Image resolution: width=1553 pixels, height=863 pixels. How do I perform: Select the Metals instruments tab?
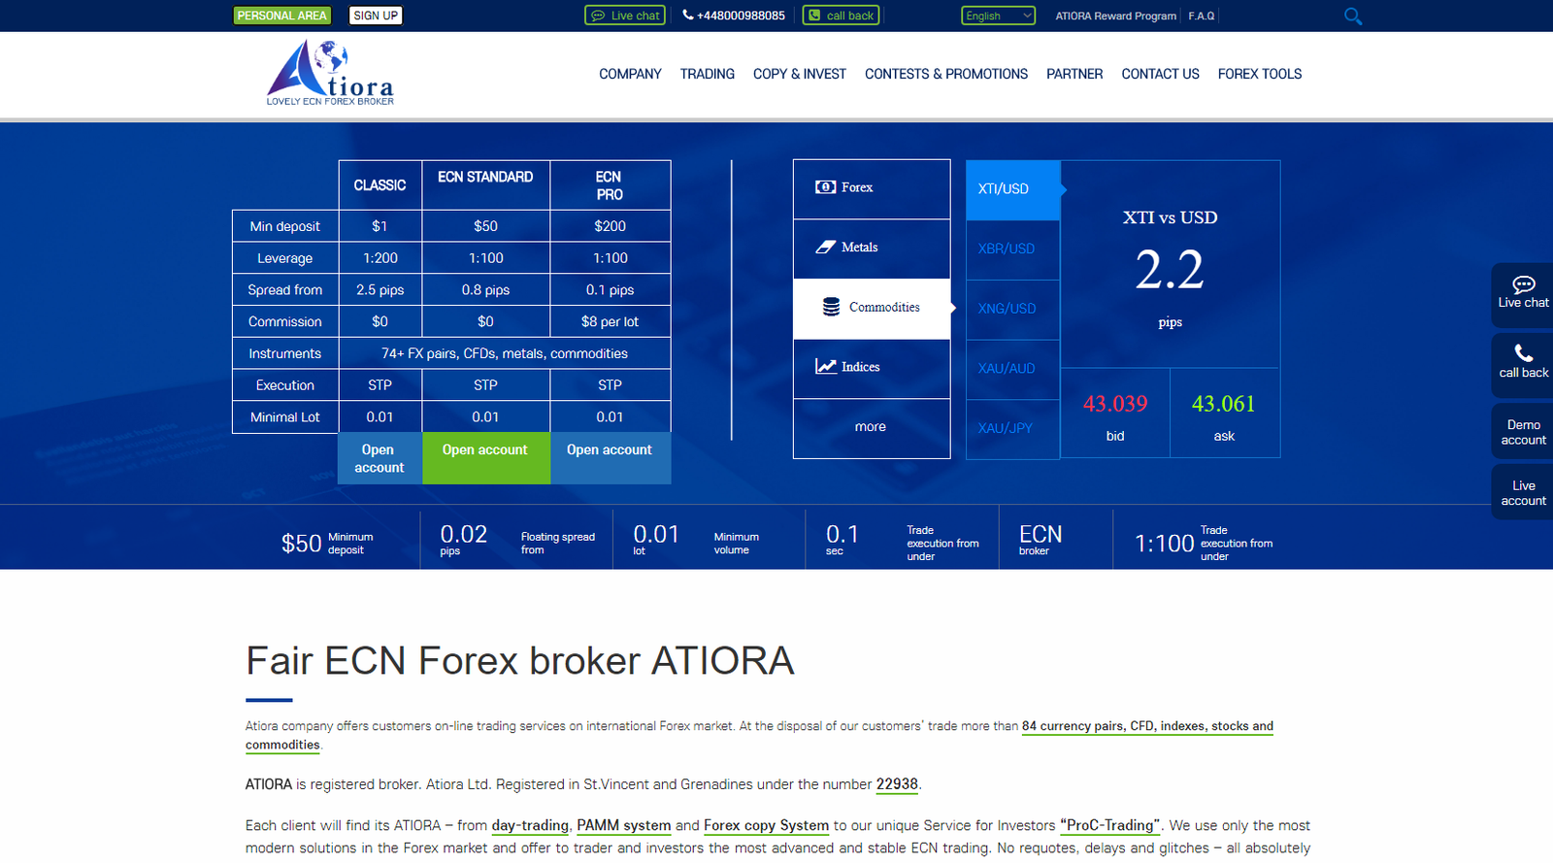click(872, 249)
